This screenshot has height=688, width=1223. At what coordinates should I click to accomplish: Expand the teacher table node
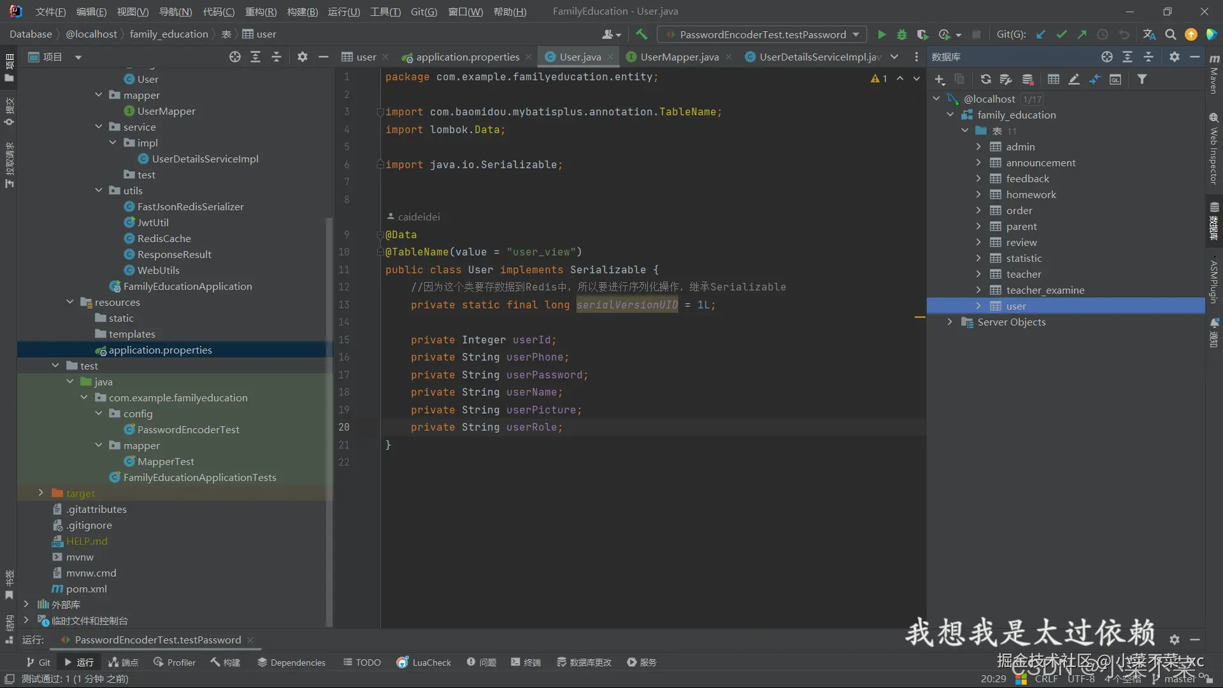pyautogui.click(x=978, y=274)
